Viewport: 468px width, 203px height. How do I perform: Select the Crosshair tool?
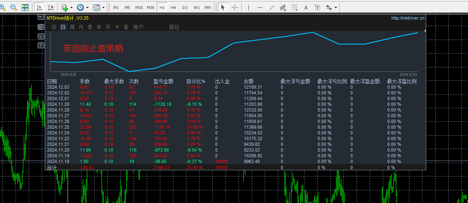[x=234, y=7]
